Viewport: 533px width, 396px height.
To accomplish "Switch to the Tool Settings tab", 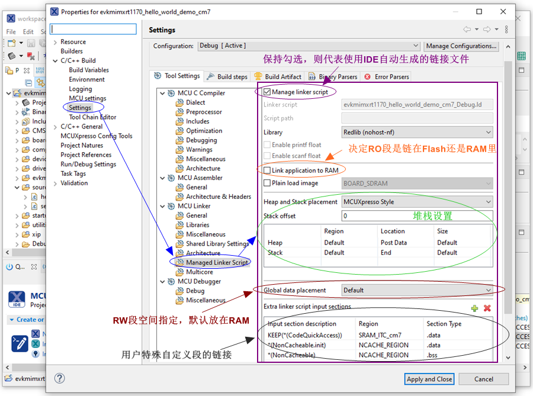I will pyautogui.click(x=177, y=76).
